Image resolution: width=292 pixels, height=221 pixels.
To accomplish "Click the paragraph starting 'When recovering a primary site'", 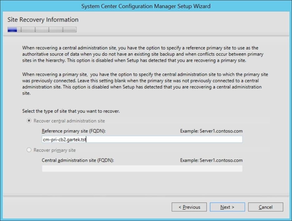I will (x=145, y=84).
